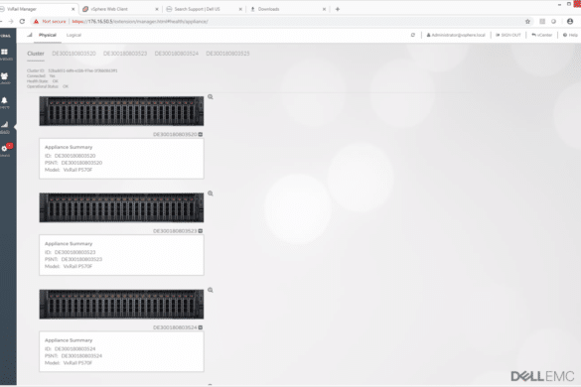The image size is (581, 387).
Task: Go forward with browser forward arrow
Action: tap(10, 22)
